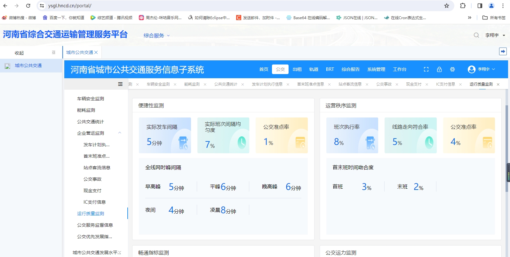The image size is (510, 257).
Task: Expand 李翔宇 dropdown arrow in blue header
Action: click(x=493, y=69)
